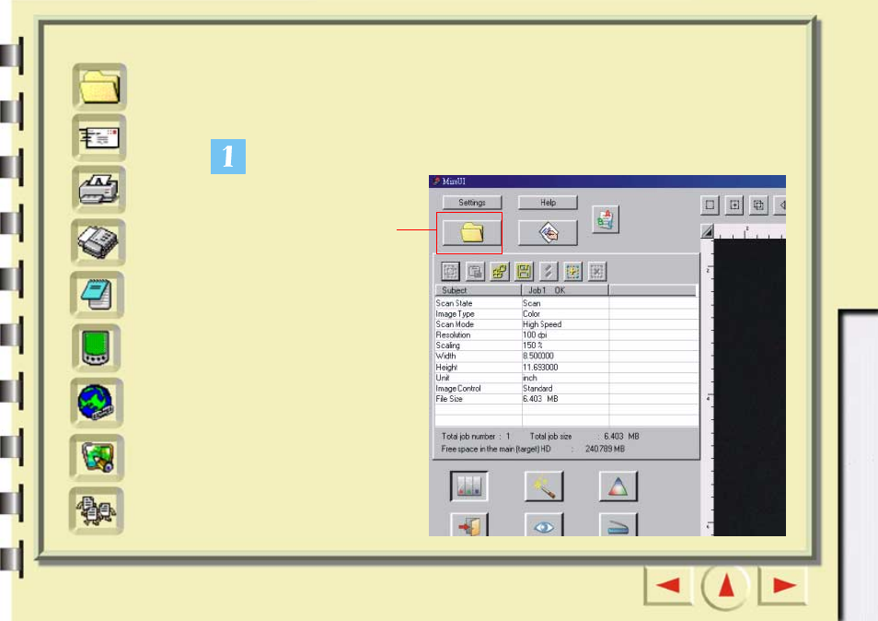Viewport: 878px width, 621px height.
Task: Click the Subject column header
Action: pos(479,290)
